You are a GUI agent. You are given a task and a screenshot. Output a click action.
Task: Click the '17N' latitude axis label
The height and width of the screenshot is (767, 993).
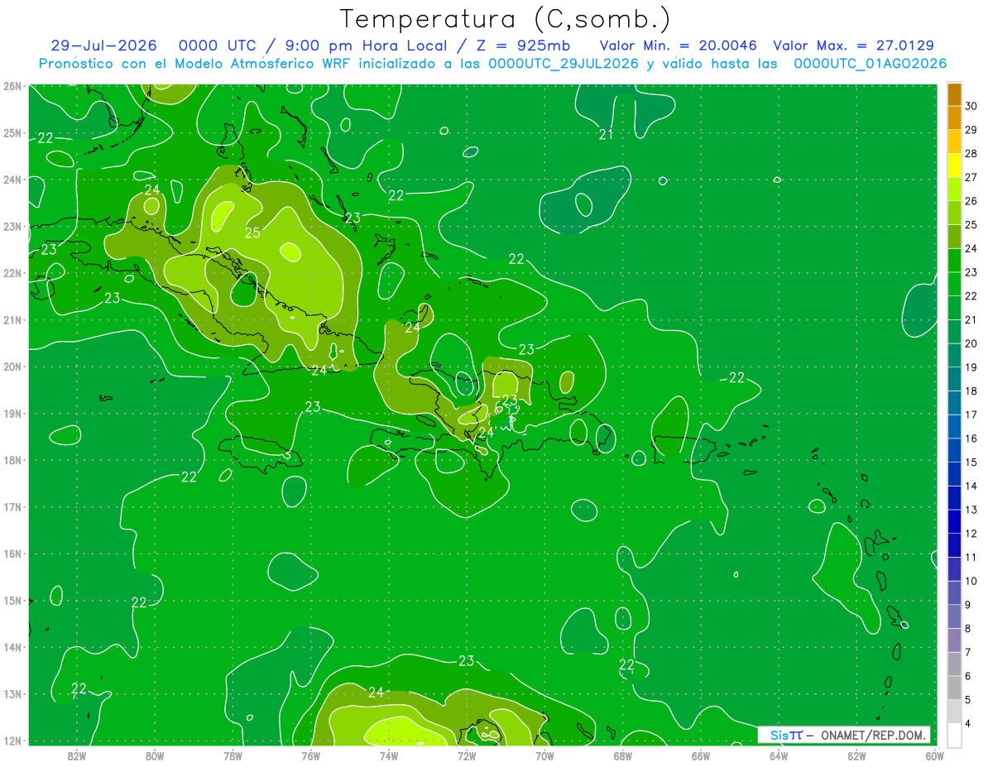[12, 507]
